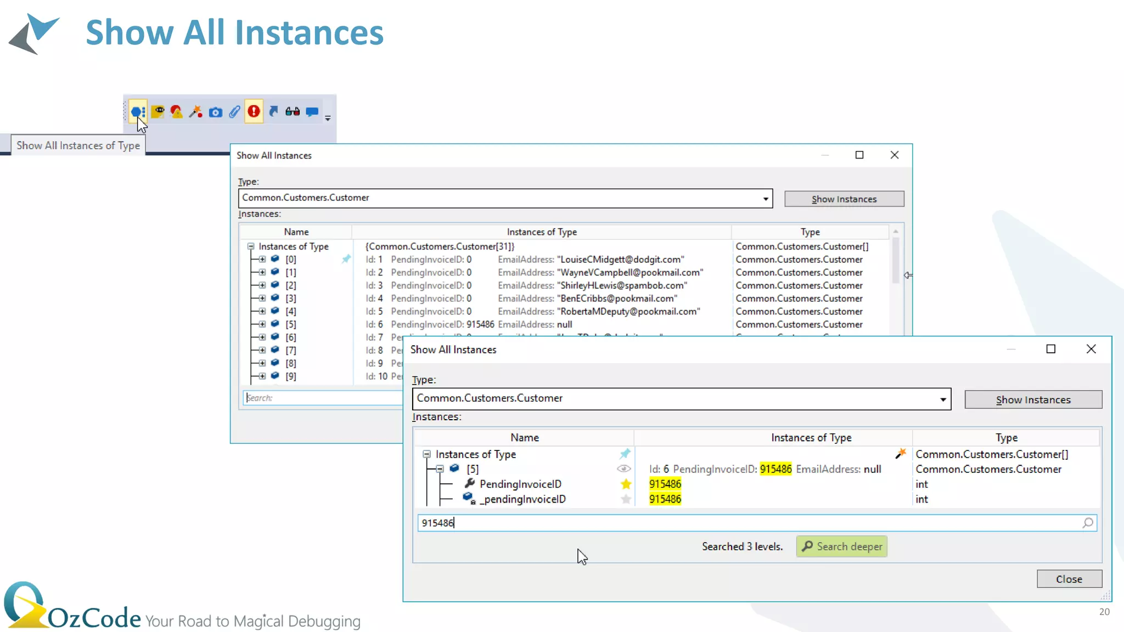Screen dimensions: 1124x632
Task: Click cube icon of row [5] in front window
Action: pyautogui.click(x=454, y=469)
